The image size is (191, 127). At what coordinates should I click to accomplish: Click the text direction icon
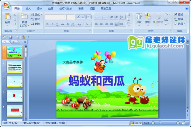pos(129,15)
